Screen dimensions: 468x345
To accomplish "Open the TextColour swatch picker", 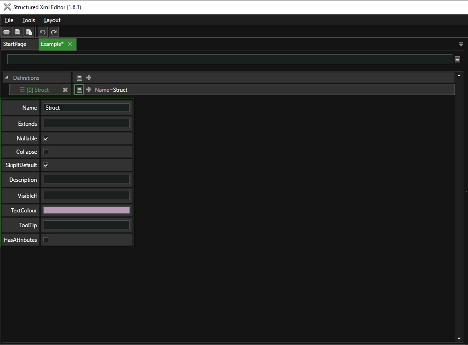I will click(86, 210).
